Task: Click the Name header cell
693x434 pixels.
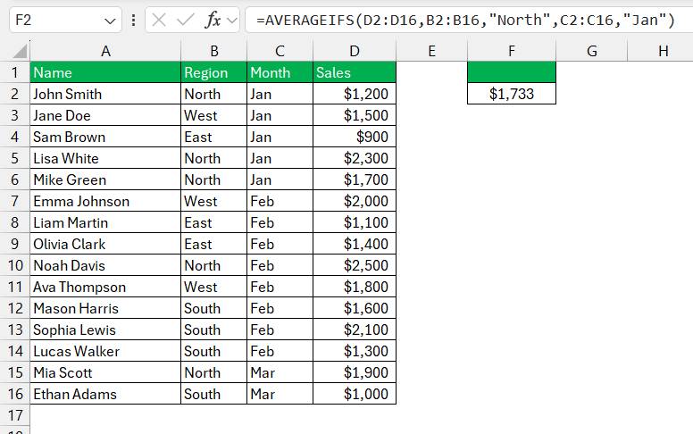Action: [x=105, y=72]
